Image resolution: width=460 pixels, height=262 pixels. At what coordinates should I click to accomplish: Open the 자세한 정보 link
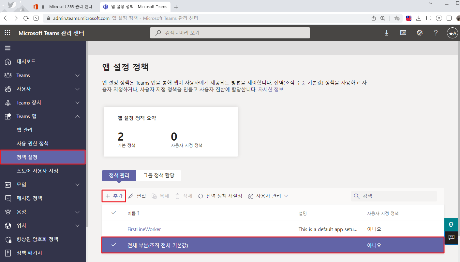[271, 90]
